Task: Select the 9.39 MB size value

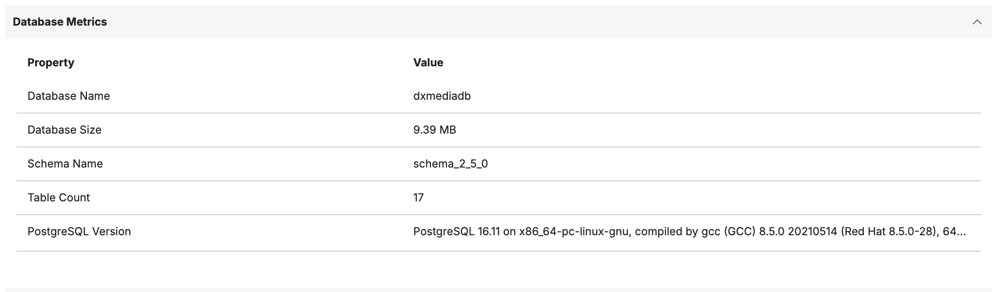Action: pyautogui.click(x=434, y=130)
